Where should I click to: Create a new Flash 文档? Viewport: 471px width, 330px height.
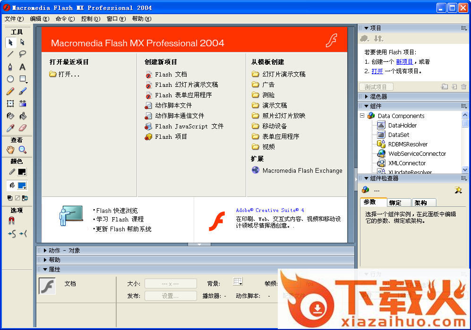point(166,75)
